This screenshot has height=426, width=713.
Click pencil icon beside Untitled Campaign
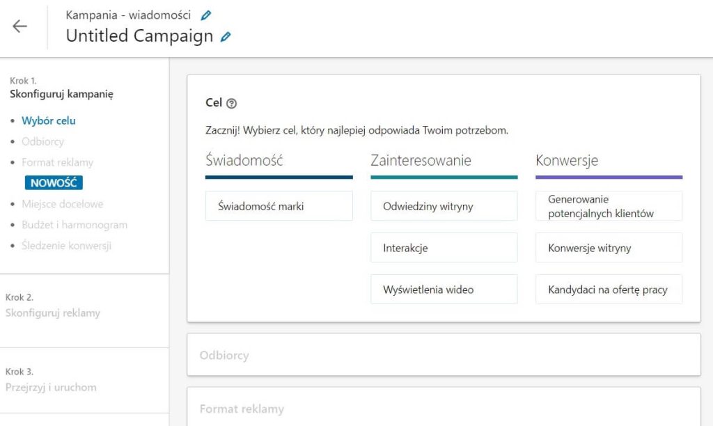[226, 37]
